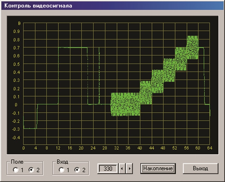
Task: Click the Выход button
Action: point(201,168)
